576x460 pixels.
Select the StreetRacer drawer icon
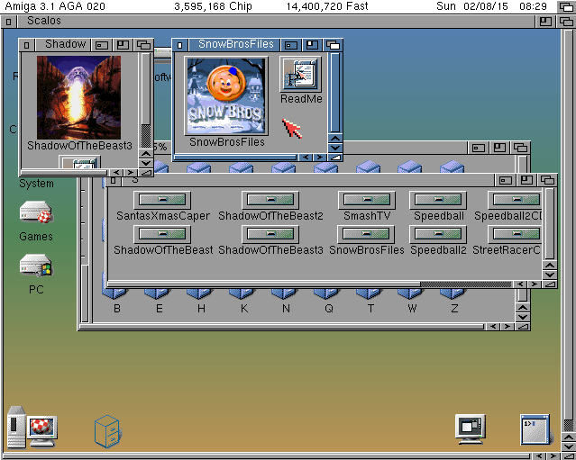click(x=515, y=234)
